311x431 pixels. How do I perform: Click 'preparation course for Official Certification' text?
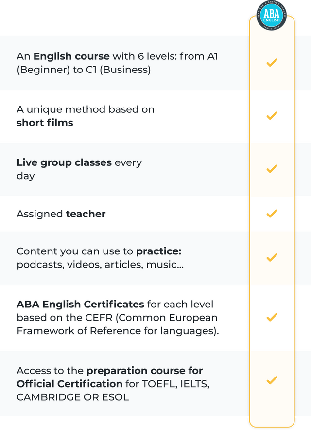click(x=110, y=377)
